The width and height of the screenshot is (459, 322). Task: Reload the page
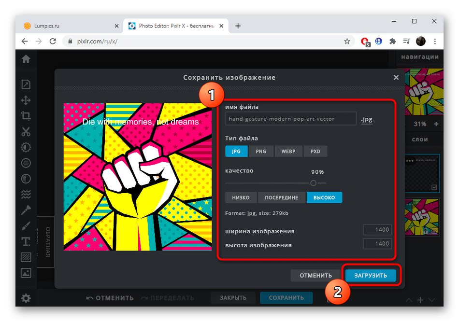(53, 41)
